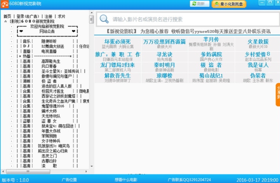280x183 pixels.
Task: Click 极盗者 link in recommendation grid
Action: pyautogui.click(x=211, y=65)
